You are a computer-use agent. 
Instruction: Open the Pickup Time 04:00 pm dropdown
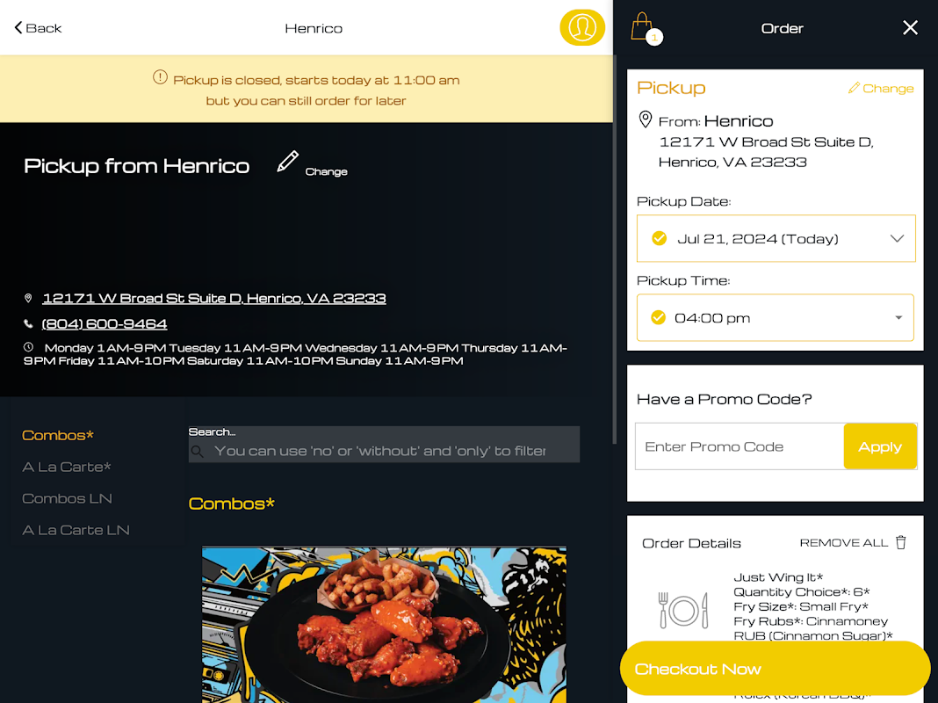(x=776, y=318)
